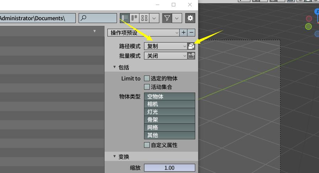Enable 活动集合 checkbox

[147, 87]
